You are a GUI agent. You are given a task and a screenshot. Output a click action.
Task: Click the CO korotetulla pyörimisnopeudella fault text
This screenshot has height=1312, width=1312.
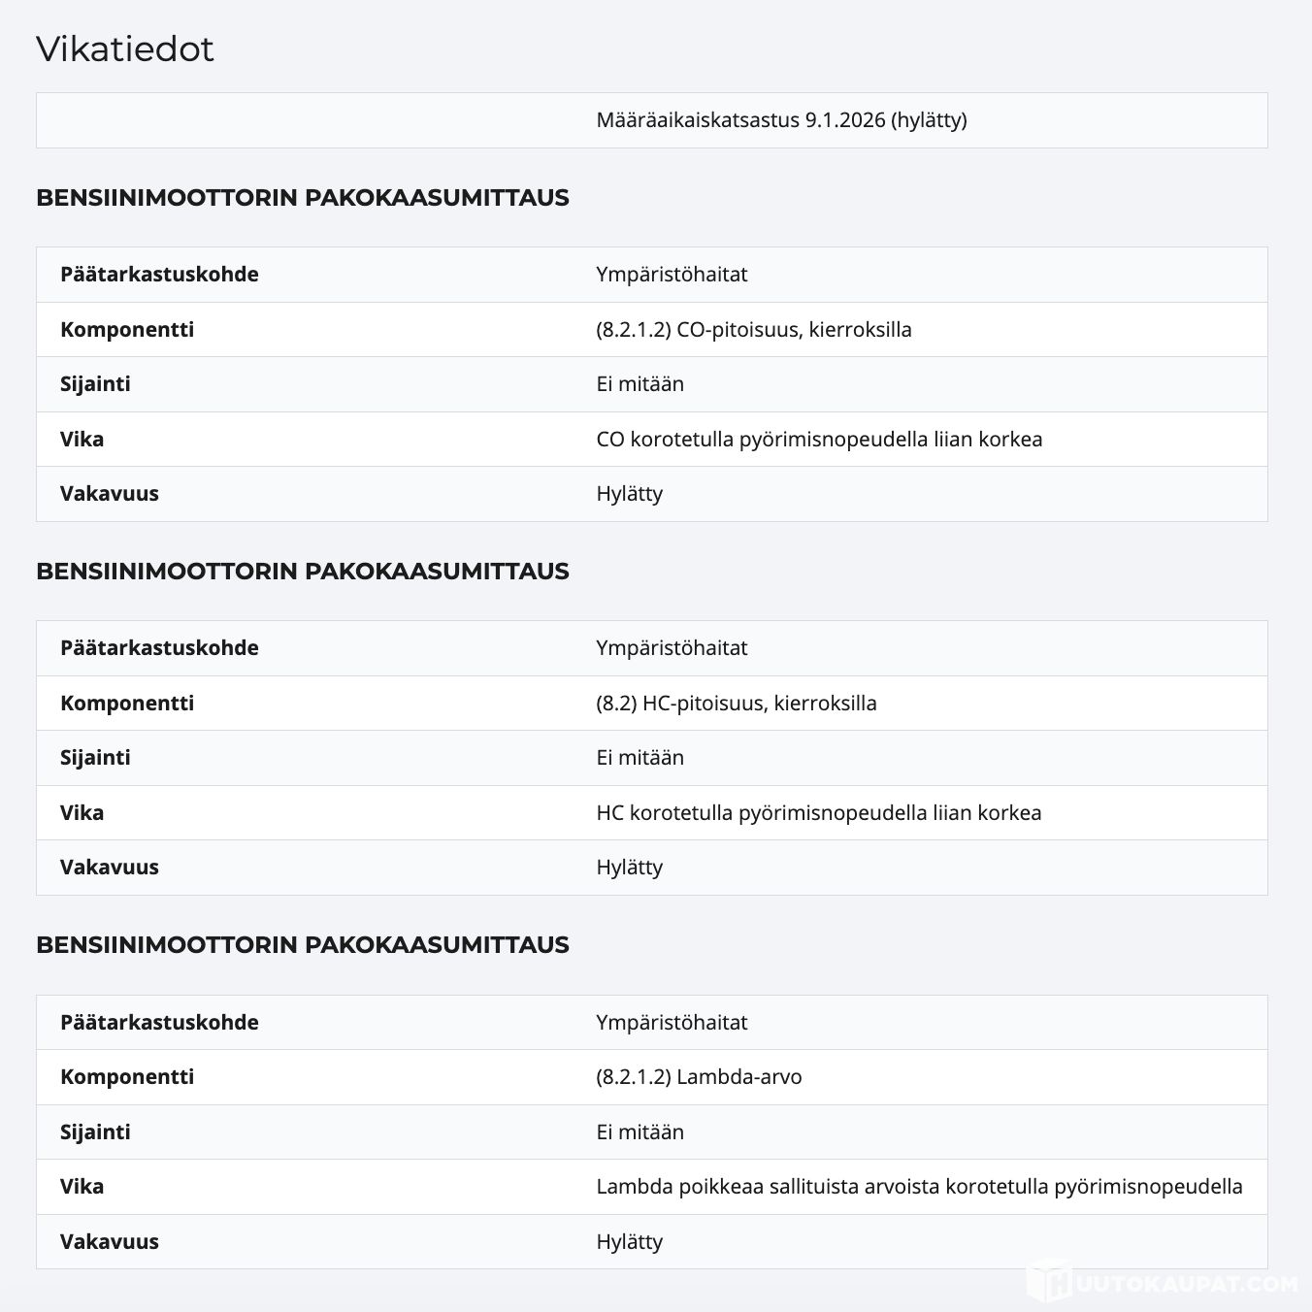click(x=819, y=439)
